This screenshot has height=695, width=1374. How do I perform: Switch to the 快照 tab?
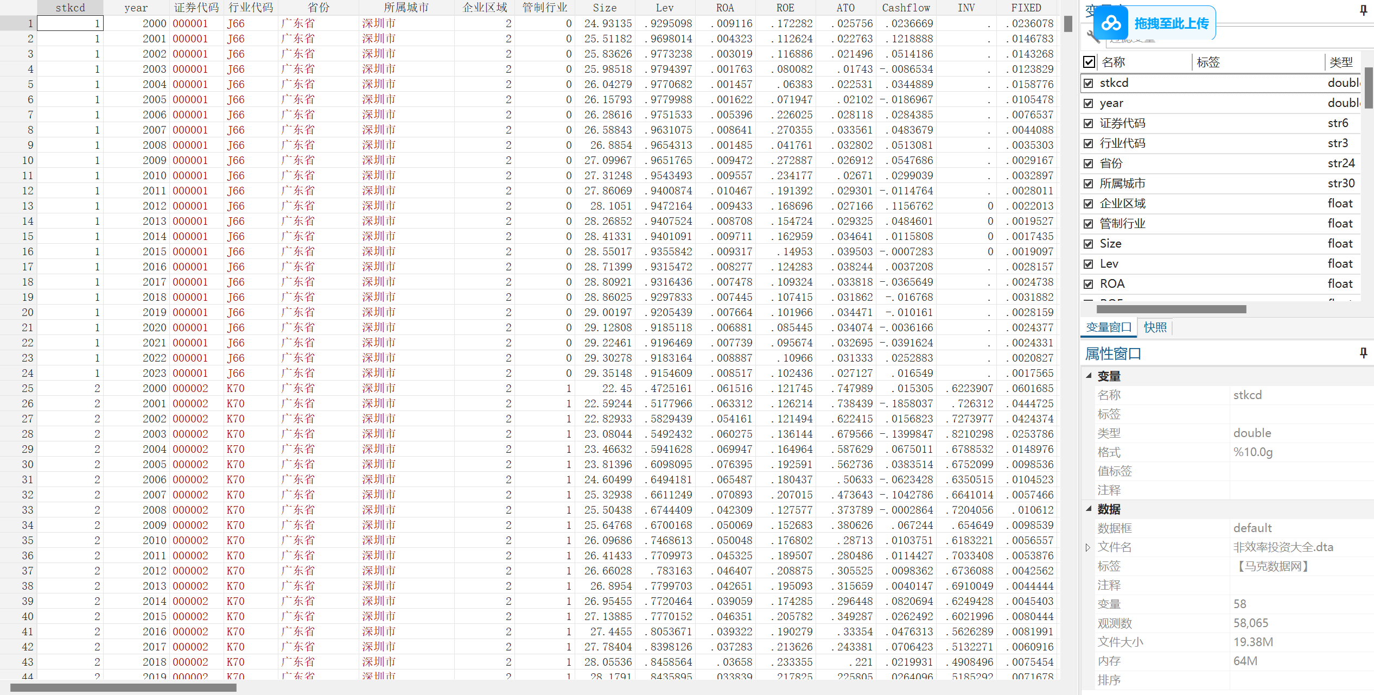(x=1155, y=327)
